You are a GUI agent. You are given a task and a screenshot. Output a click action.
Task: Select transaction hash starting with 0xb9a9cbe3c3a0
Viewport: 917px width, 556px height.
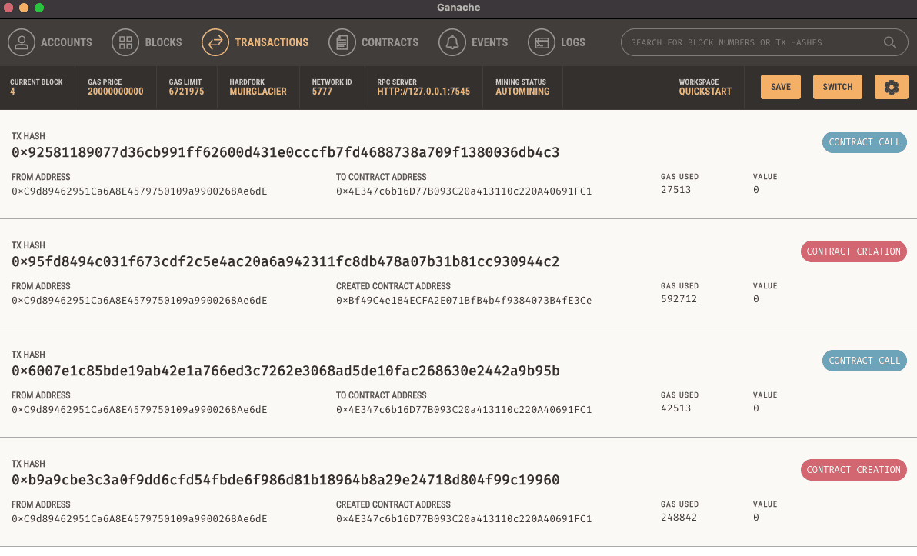(x=285, y=480)
